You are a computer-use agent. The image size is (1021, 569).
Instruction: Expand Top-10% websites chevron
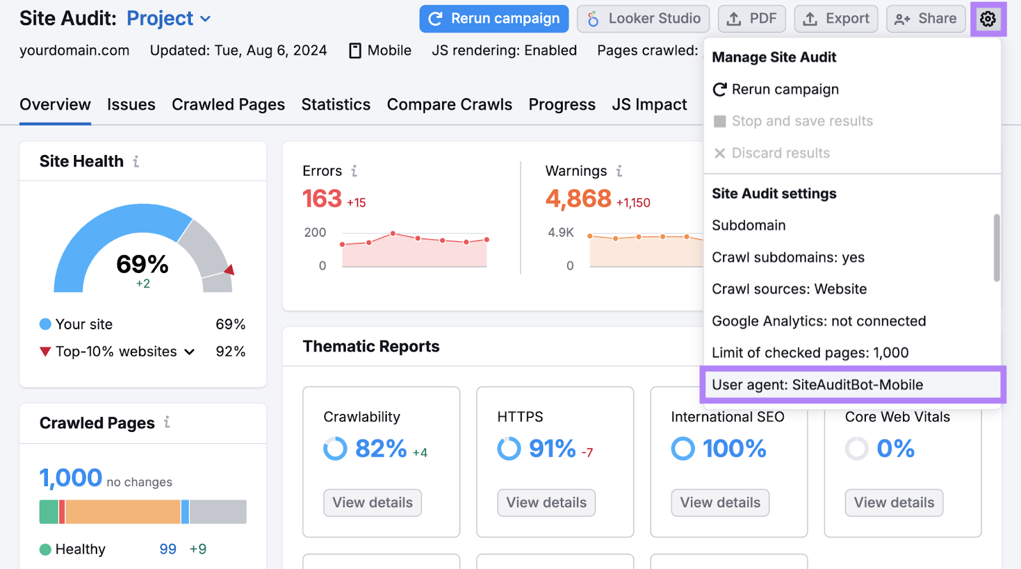pyautogui.click(x=190, y=352)
